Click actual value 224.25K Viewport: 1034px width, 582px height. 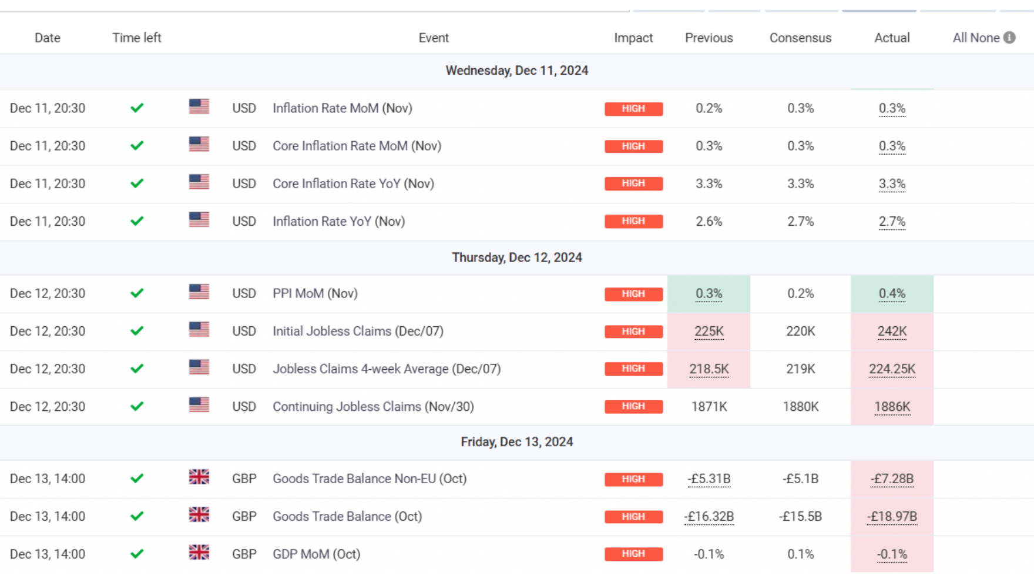pyautogui.click(x=892, y=369)
